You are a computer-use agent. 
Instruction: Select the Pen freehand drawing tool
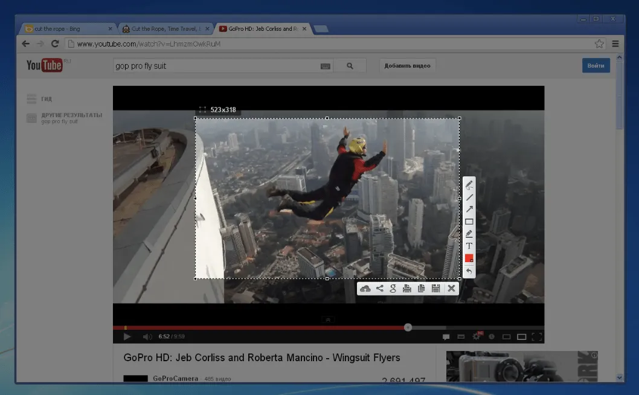click(469, 185)
